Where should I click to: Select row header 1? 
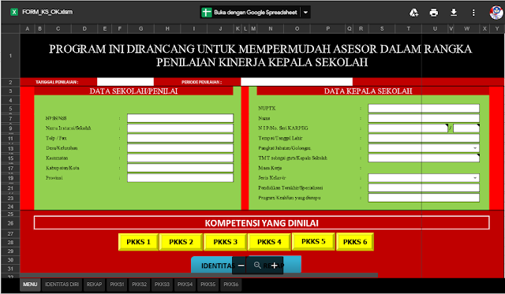click(x=10, y=56)
